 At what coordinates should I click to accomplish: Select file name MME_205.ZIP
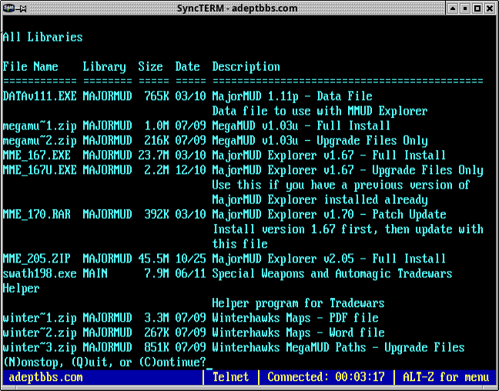37,259
